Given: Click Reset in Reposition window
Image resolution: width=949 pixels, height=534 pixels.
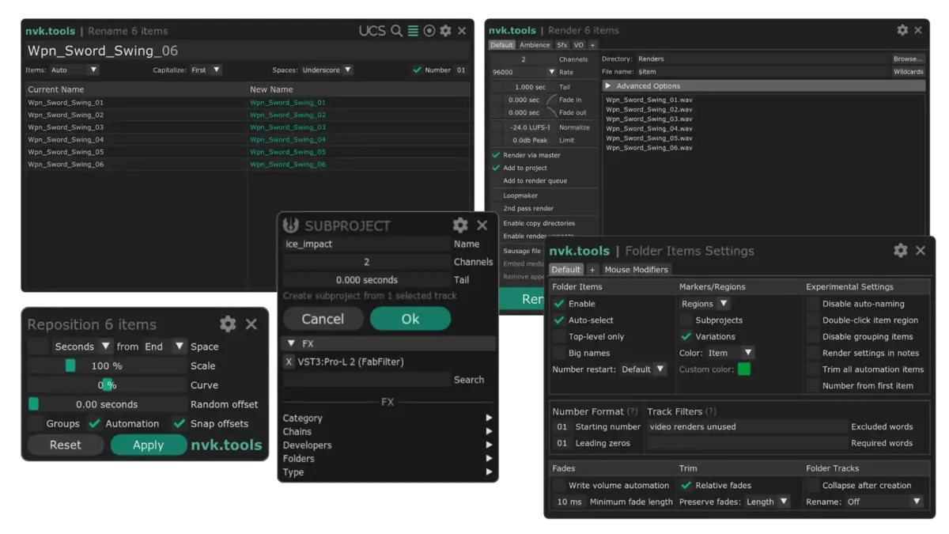Looking at the screenshot, I should tap(66, 445).
